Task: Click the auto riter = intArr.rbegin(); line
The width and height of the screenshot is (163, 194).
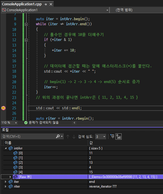Action: (x=65, y=118)
